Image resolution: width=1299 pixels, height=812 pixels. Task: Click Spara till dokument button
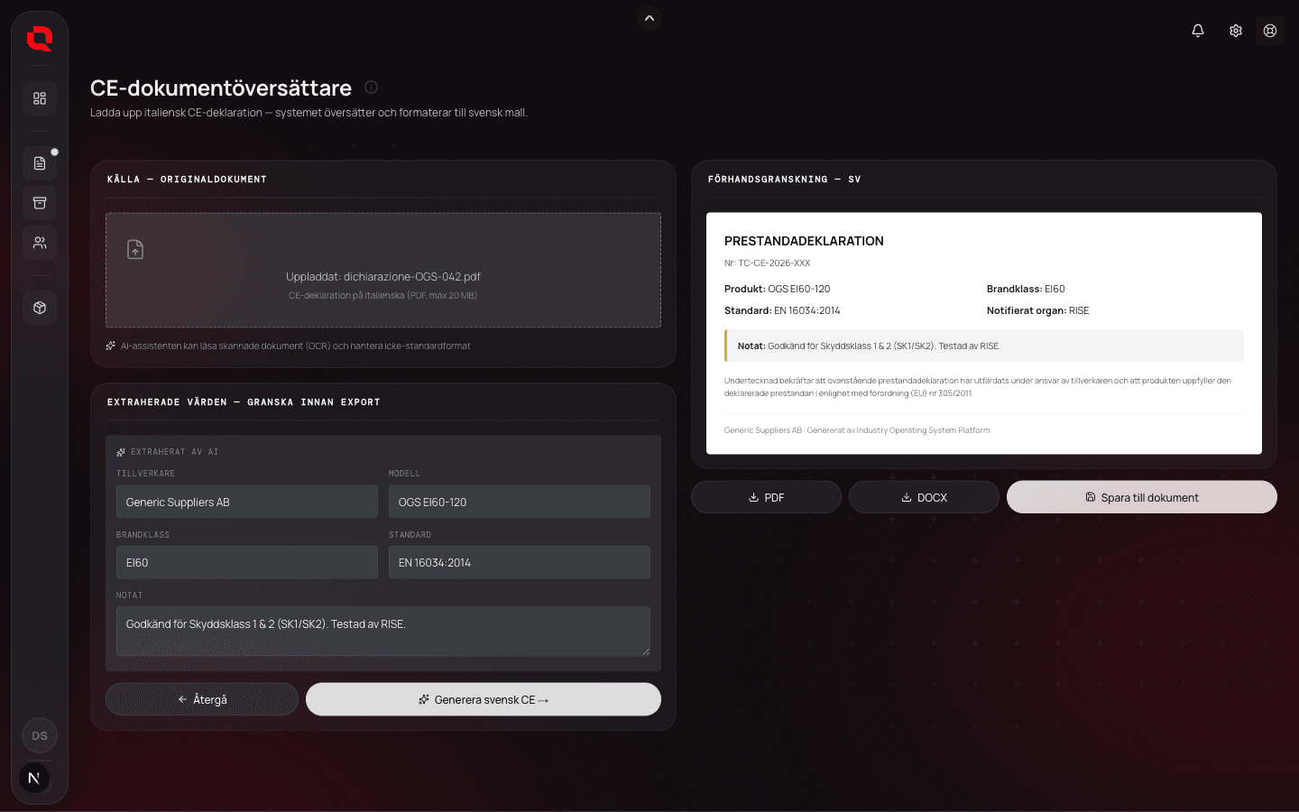tap(1142, 497)
